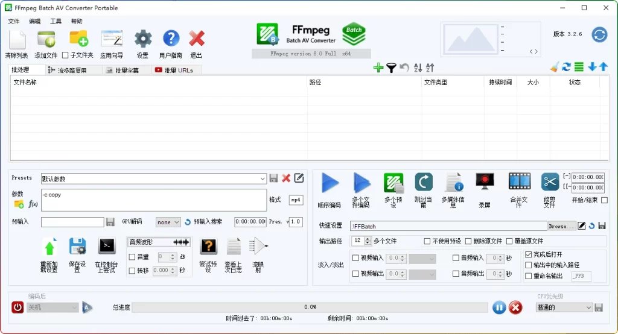
Task: Click the Browse... button
Action: point(562,226)
